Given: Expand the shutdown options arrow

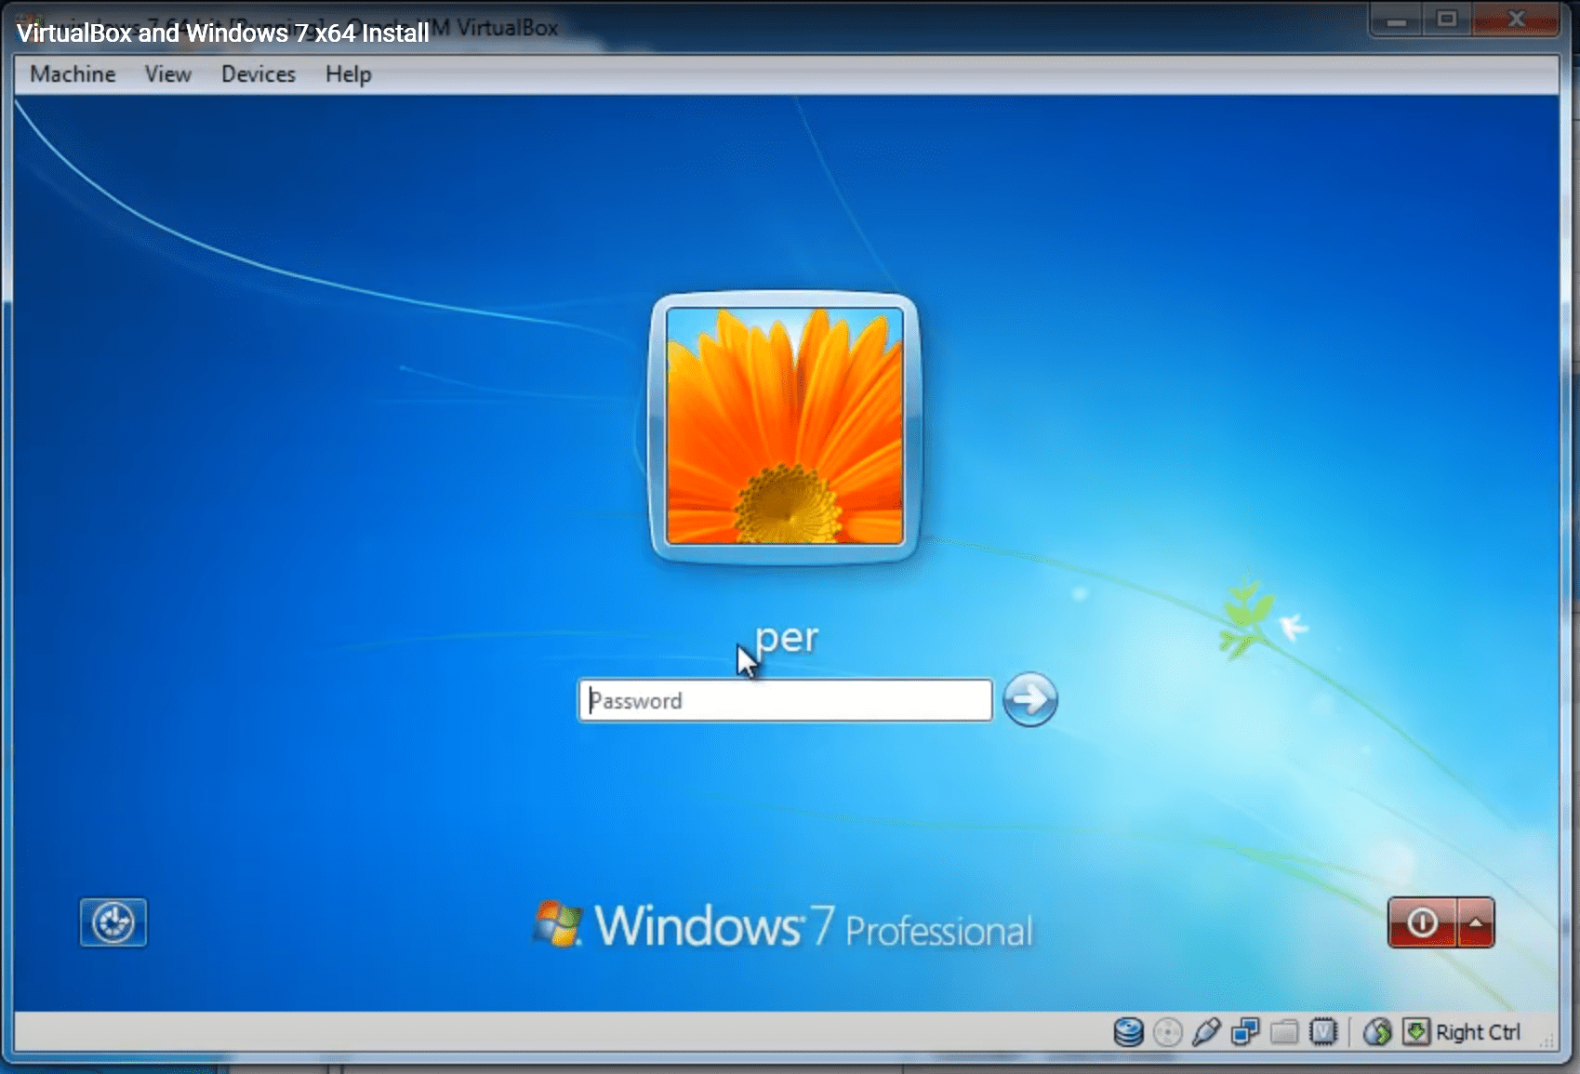Looking at the screenshot, I should pyautogui.click(x=1476, y=922).
